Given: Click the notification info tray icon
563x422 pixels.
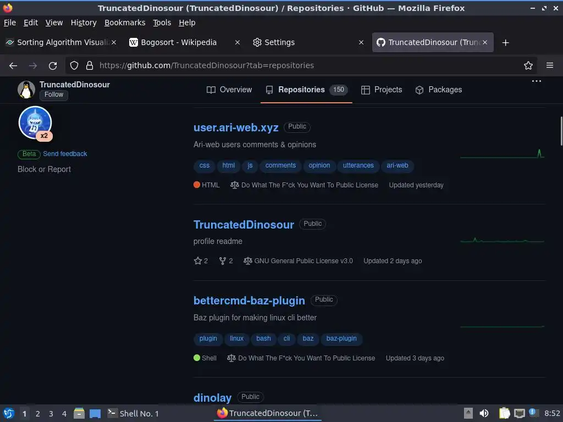Looking at the screenshot, I should point(533,413).
